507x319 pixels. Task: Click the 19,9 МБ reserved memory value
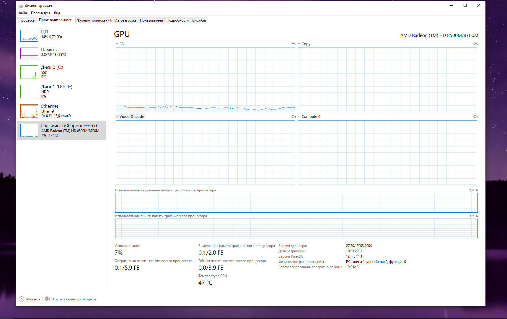click(352, 267)
